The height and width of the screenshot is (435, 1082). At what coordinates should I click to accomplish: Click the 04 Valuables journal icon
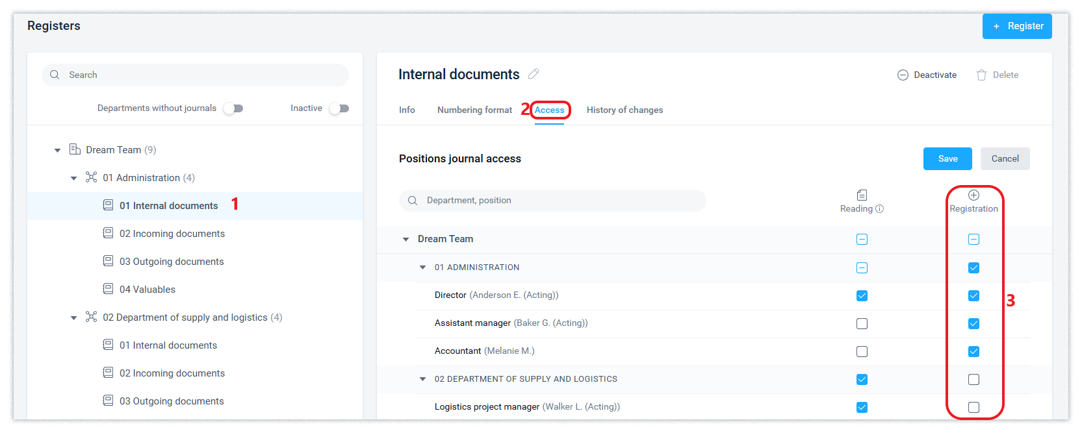click(x=108, y=289)
